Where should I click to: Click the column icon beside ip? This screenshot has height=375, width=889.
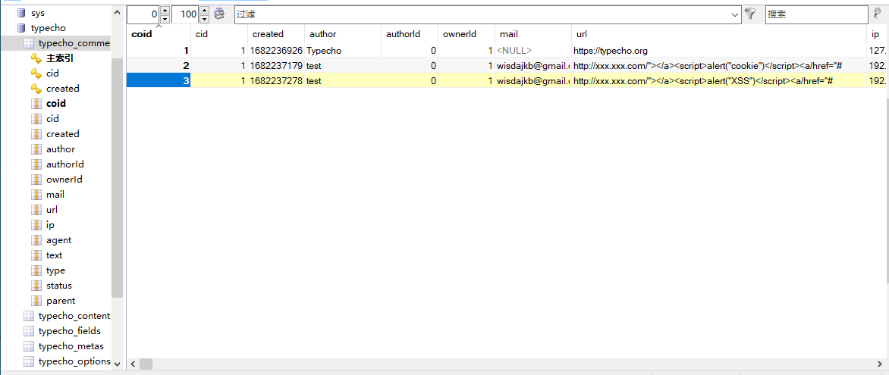[36, 225]
